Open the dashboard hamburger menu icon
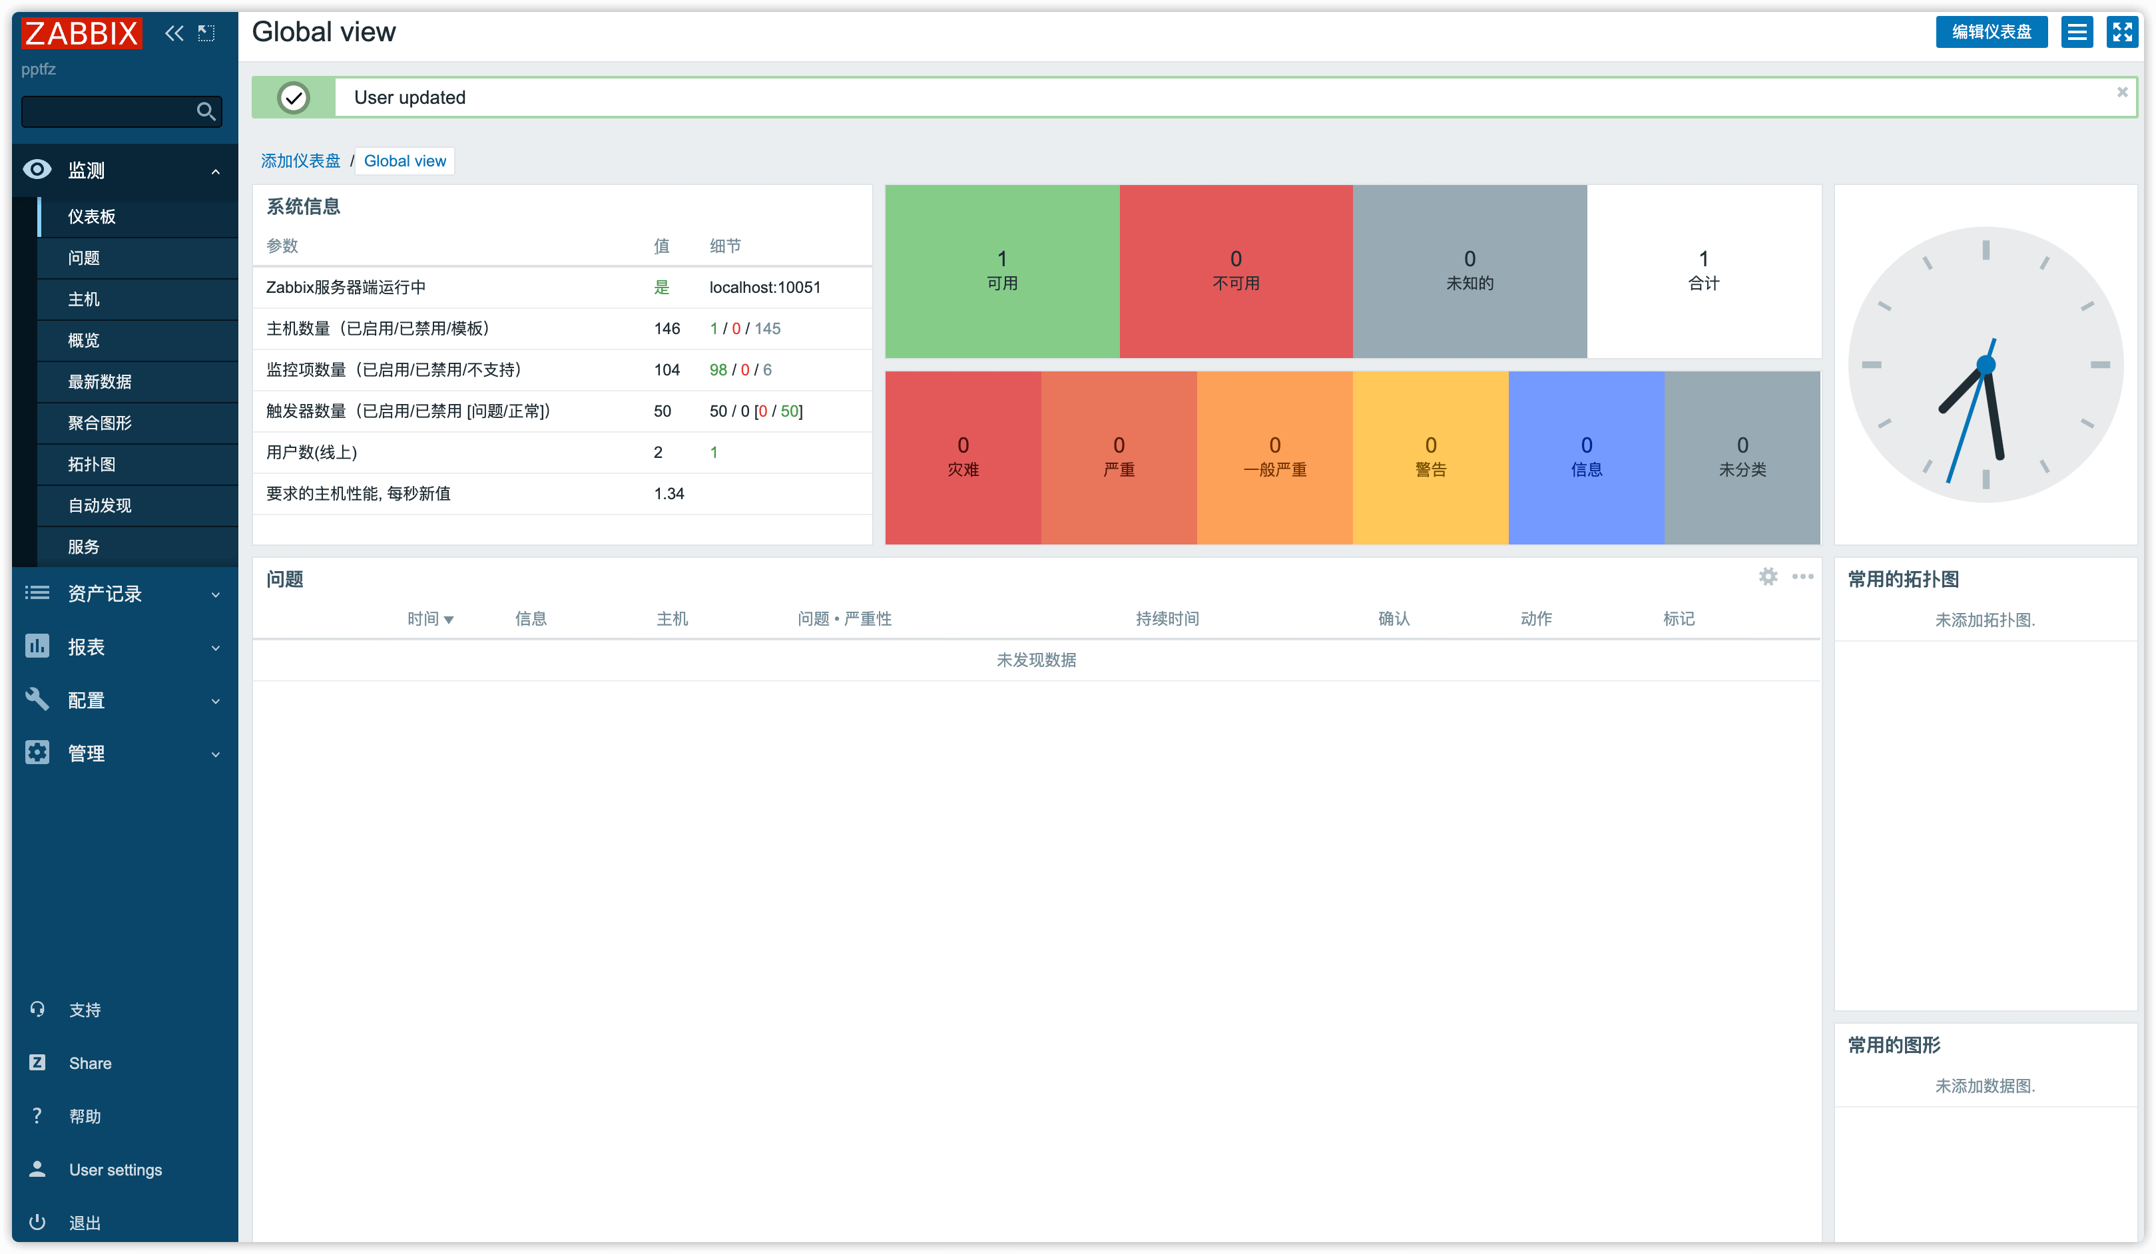 (2077, 33)
